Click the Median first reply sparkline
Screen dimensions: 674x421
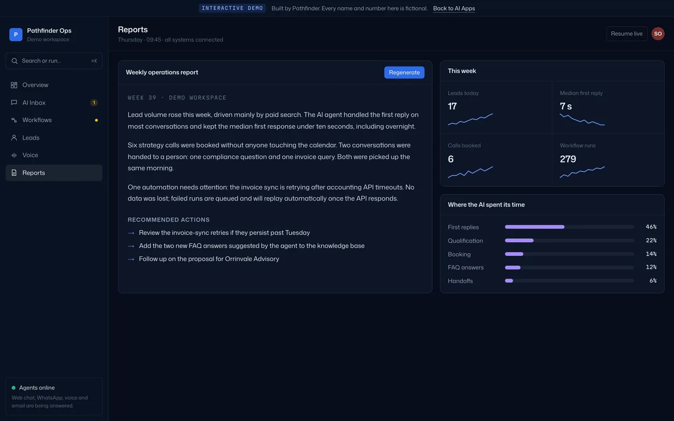582,119
